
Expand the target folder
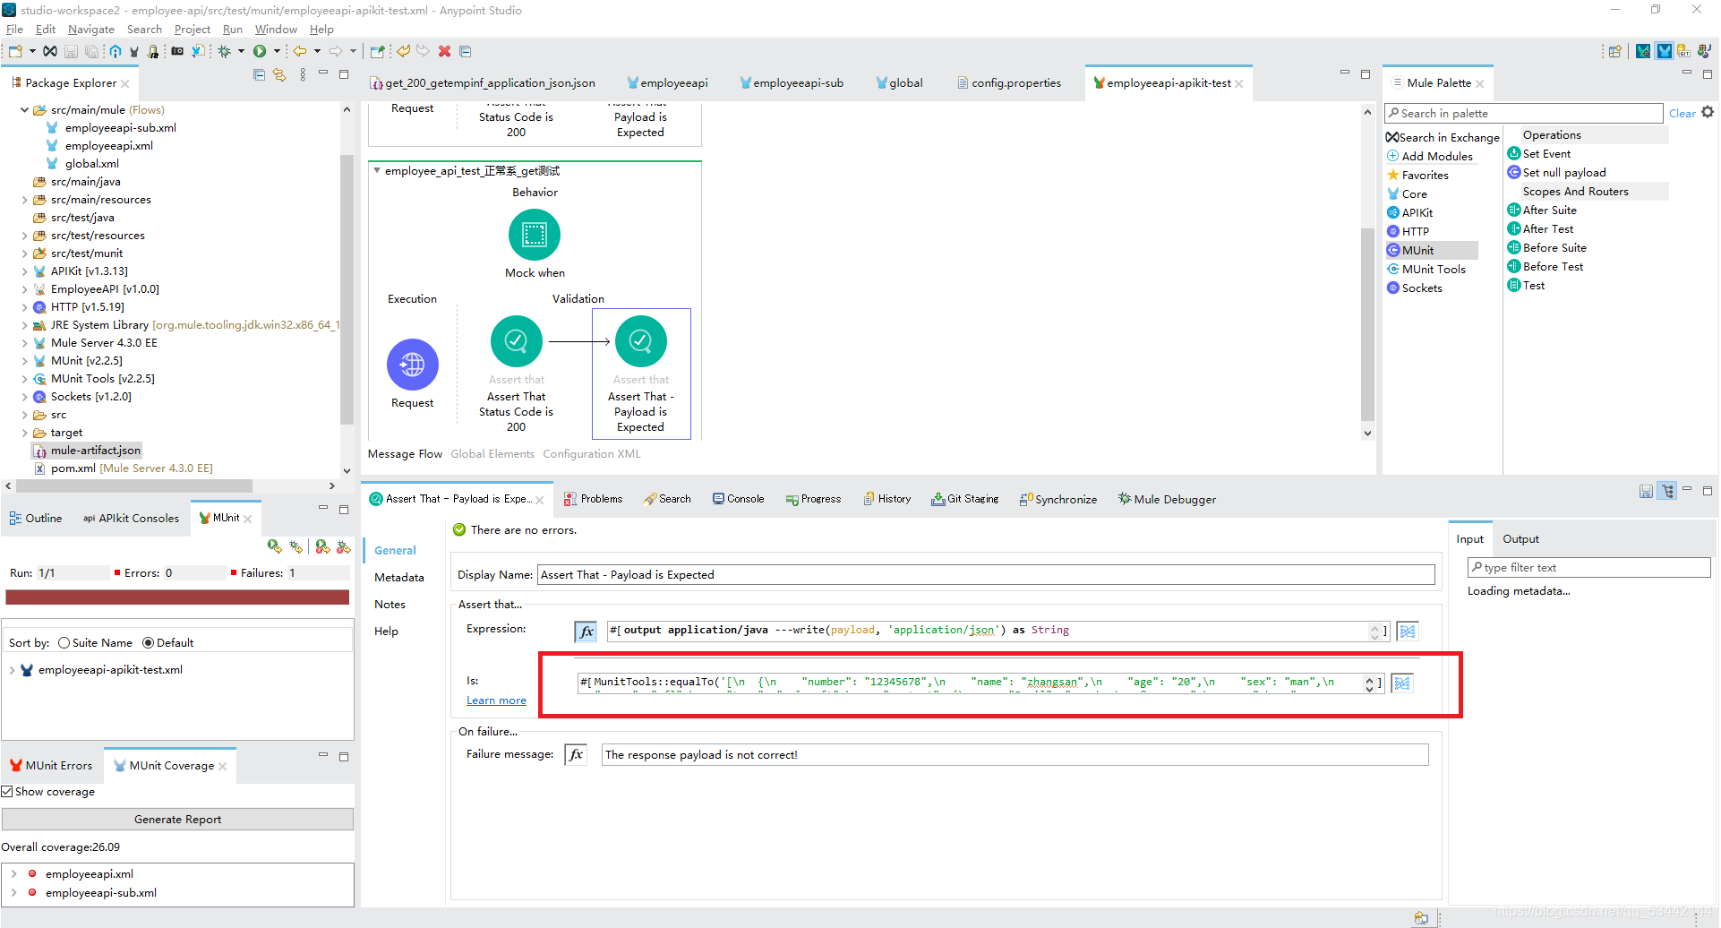(x=24, y=433)
